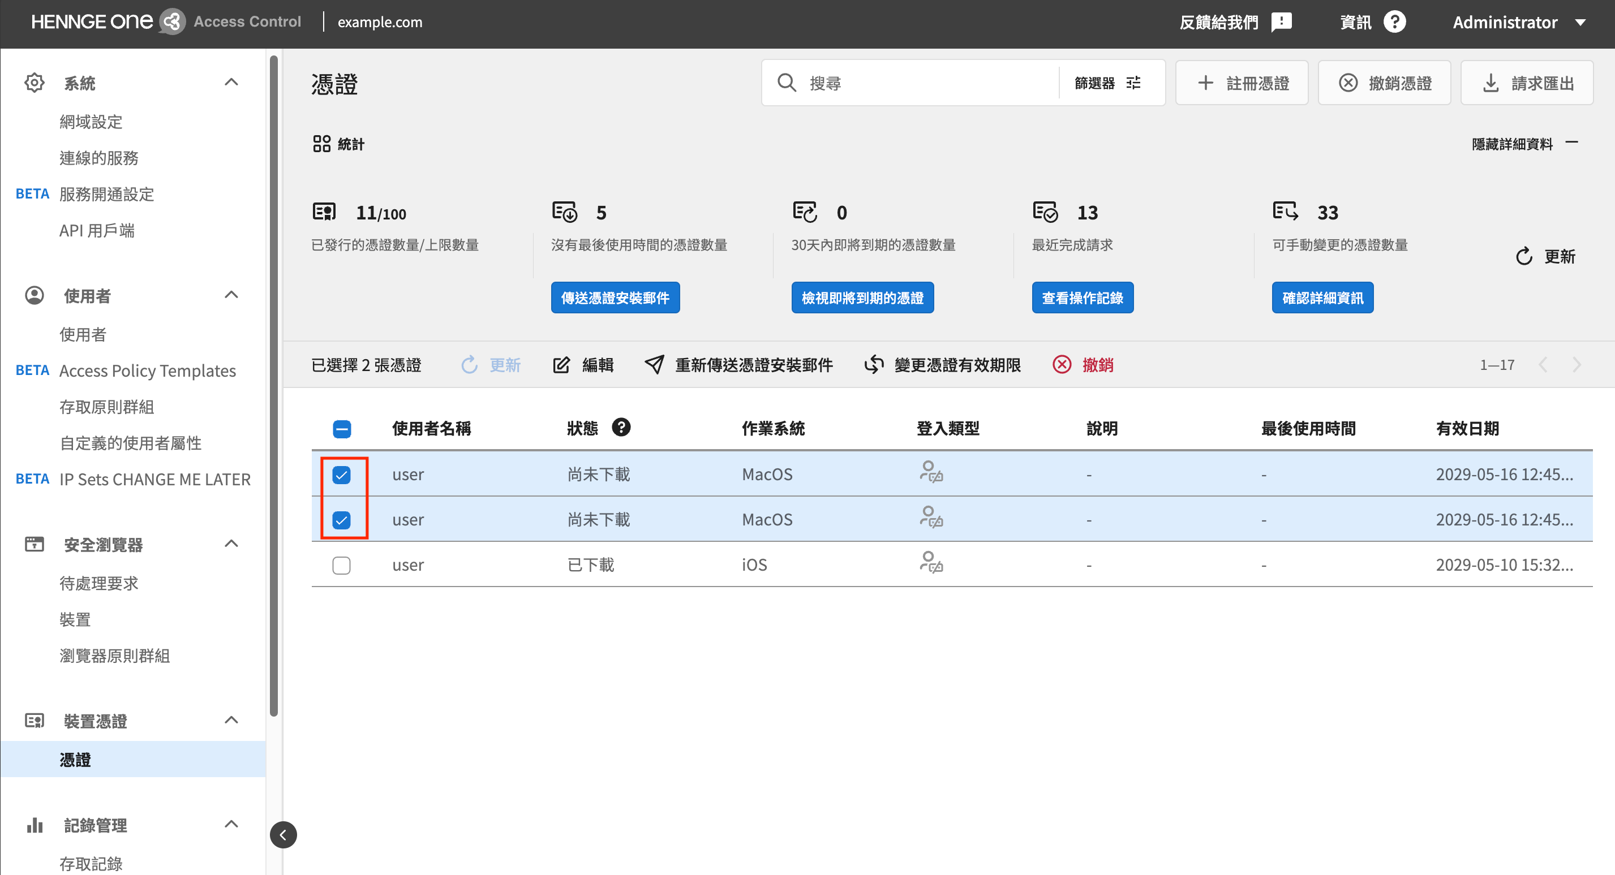Click 變更憑證有效期限 in the toolbar

click(x=943, y=365)
